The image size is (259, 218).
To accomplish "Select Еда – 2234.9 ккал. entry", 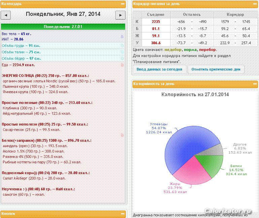I will click(x=18, y=65).
